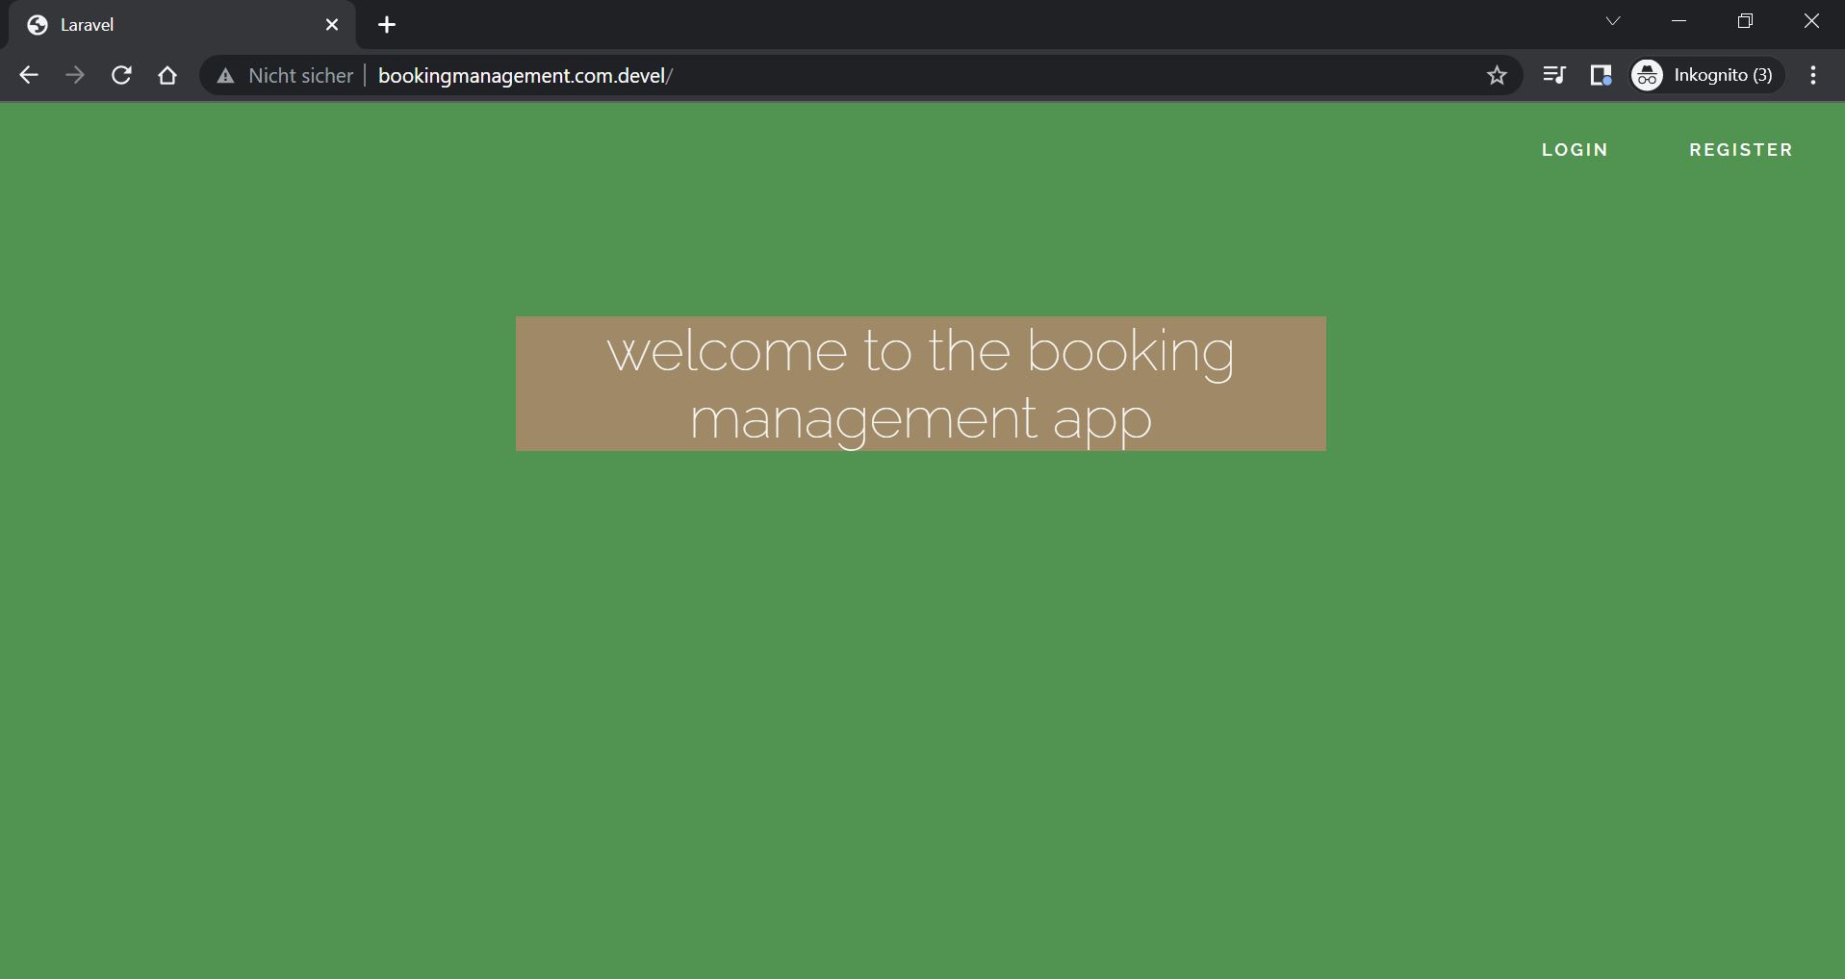1845x979 pixels.
Task: Go to the browser home page
Action: (167, 75)
